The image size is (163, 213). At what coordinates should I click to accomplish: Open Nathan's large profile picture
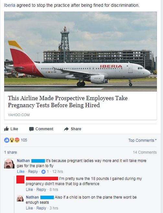9,163
